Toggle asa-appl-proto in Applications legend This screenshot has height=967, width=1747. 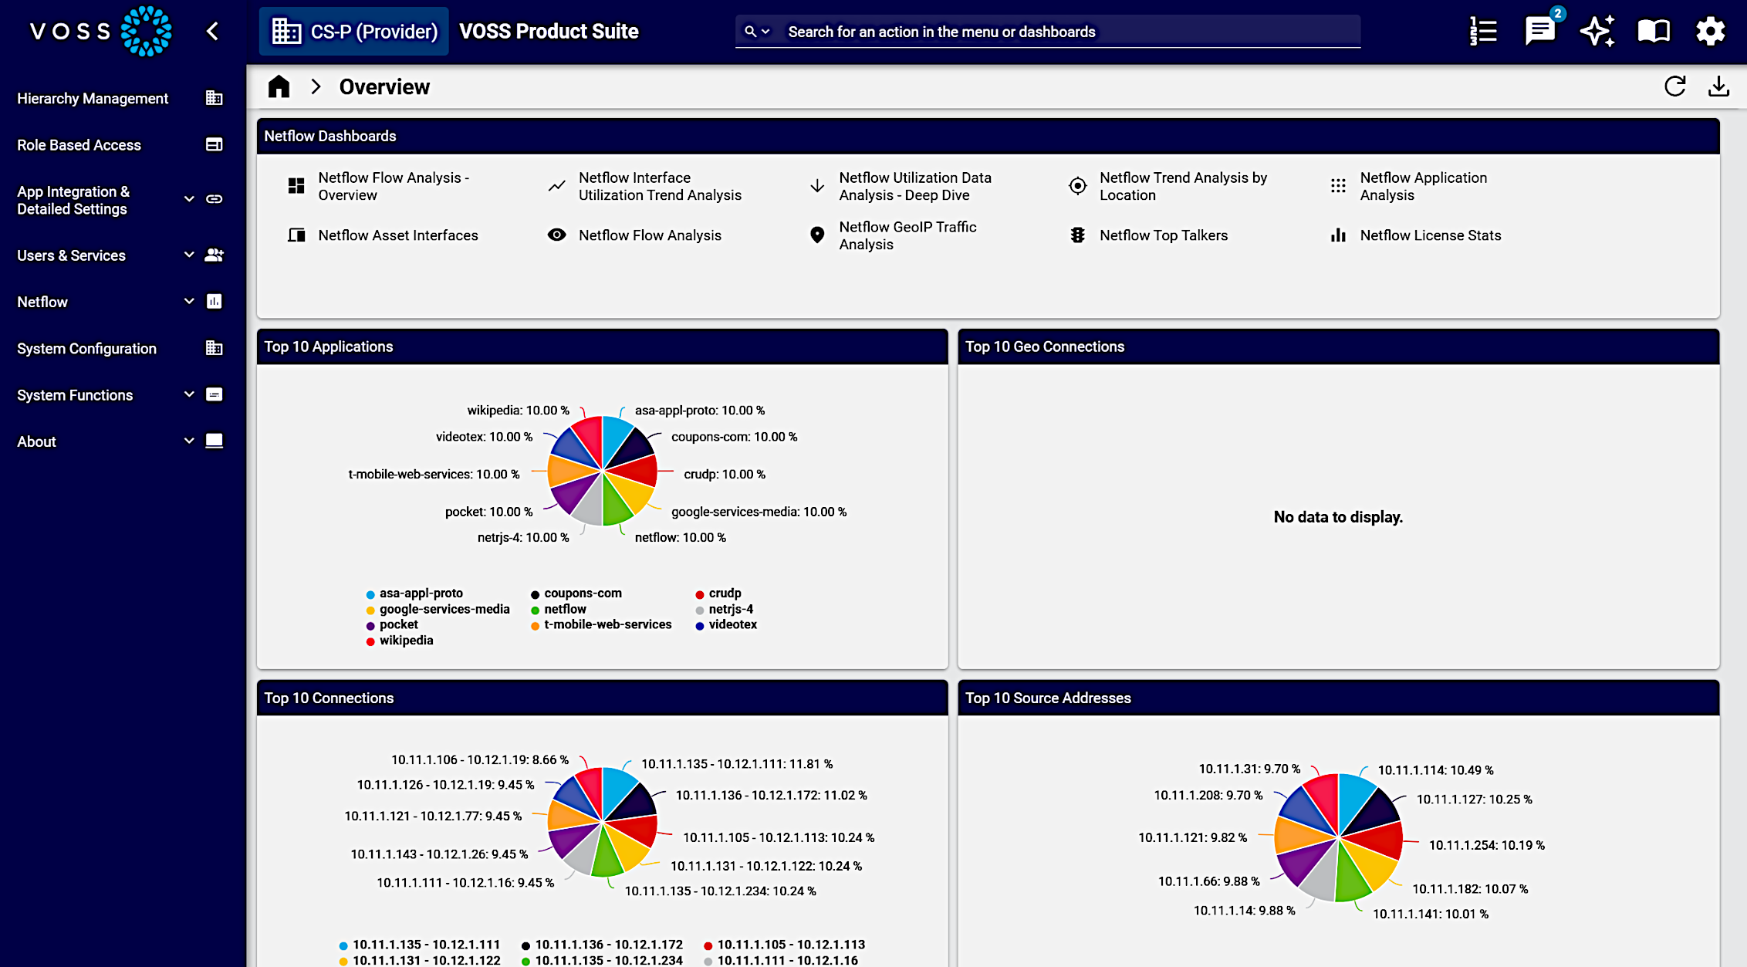point(414,593)
